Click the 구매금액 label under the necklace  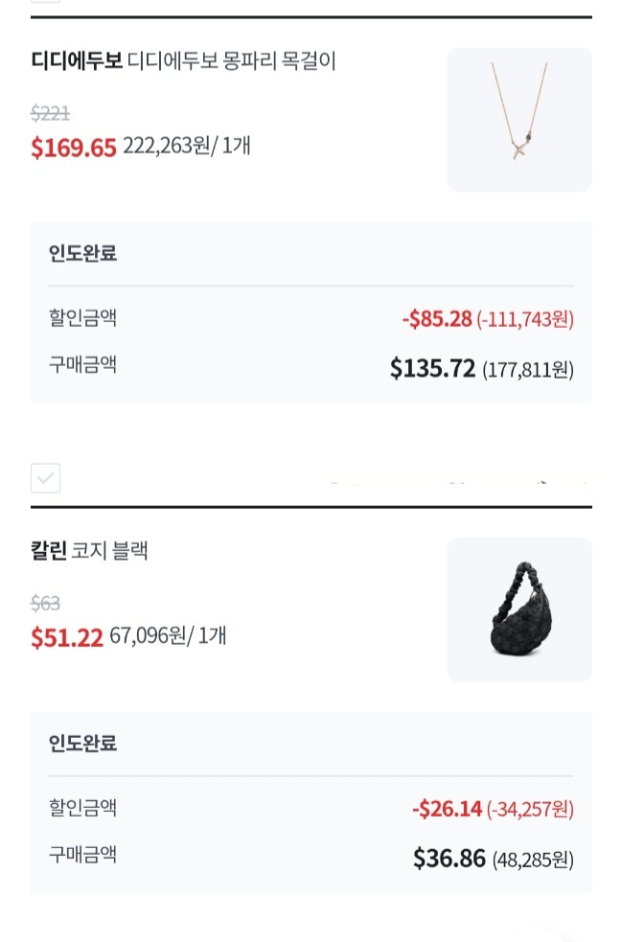tap(82, 364)
